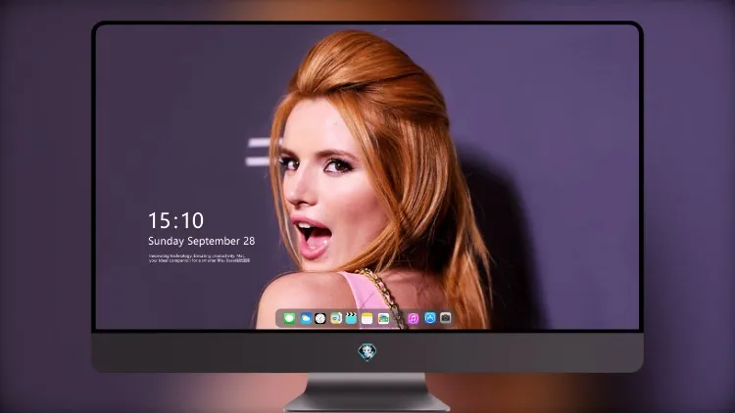Launch the Videos clapperboard app
735x413 pixels.
tap(351, 318)
